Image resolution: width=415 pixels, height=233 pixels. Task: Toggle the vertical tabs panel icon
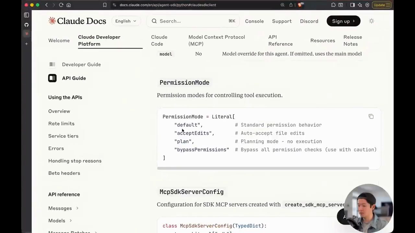27,15
